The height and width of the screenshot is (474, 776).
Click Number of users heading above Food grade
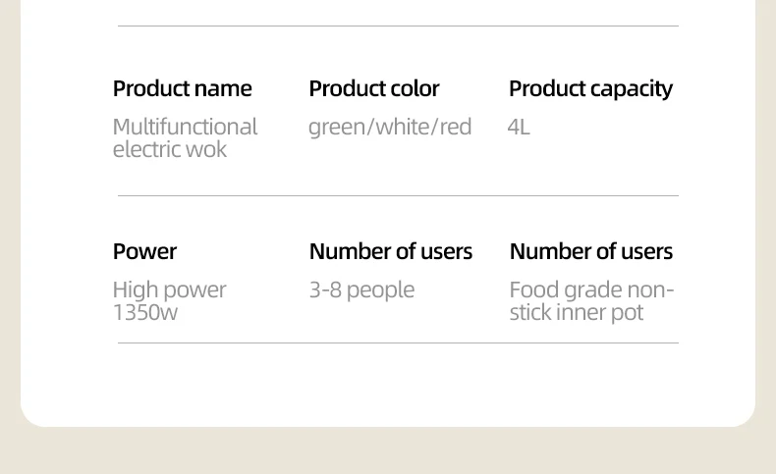pos(590,251)
